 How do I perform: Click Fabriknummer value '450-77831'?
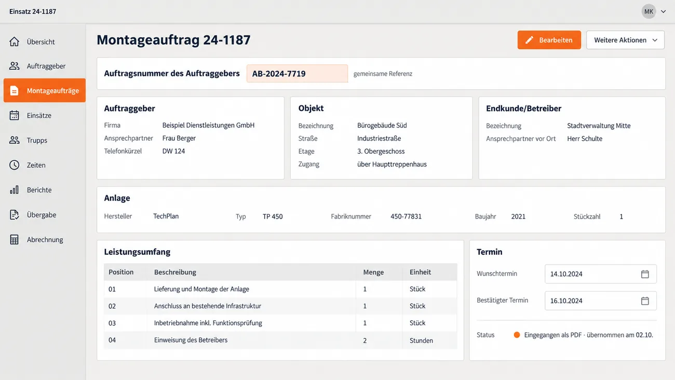(406, 216)
